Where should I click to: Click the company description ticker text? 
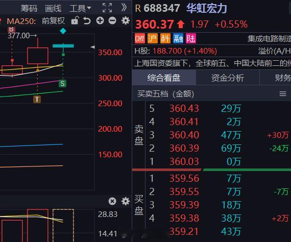(x=212, y=63)
